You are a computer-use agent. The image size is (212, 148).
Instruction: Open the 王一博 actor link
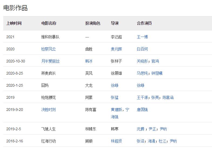[x=142, y=37]
